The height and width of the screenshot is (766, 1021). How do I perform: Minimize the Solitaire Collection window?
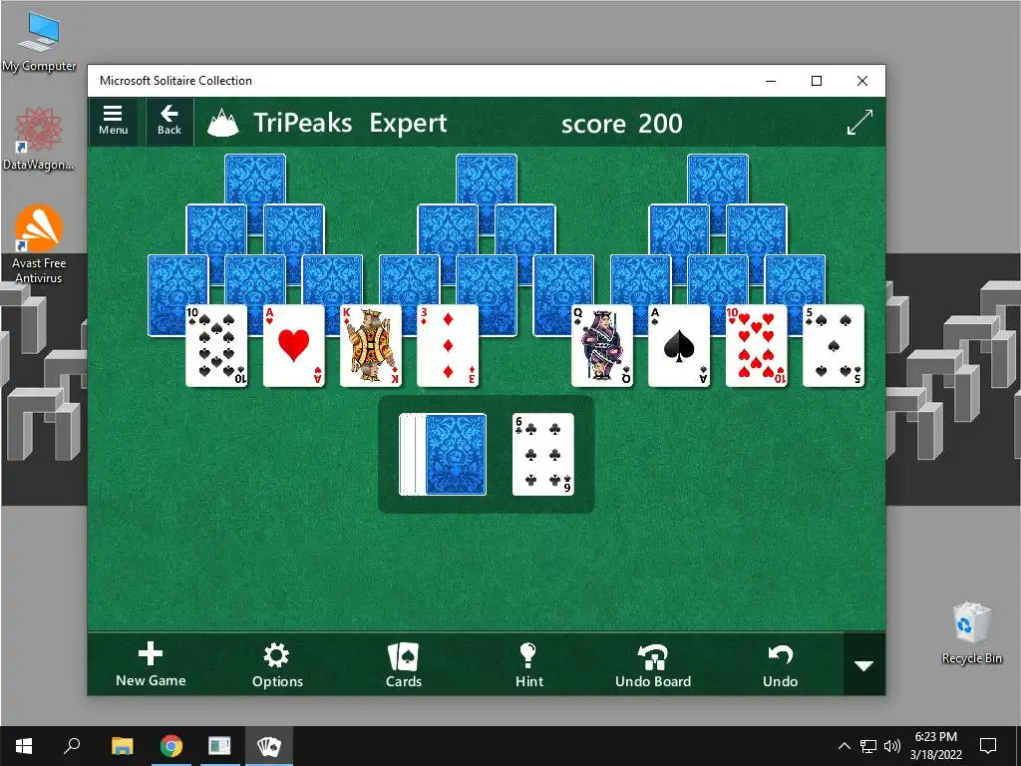point(771,81)
